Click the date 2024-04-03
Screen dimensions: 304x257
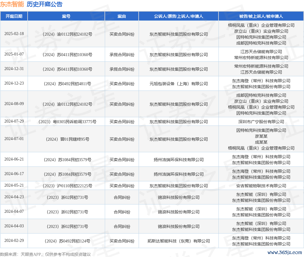point(14,226)
